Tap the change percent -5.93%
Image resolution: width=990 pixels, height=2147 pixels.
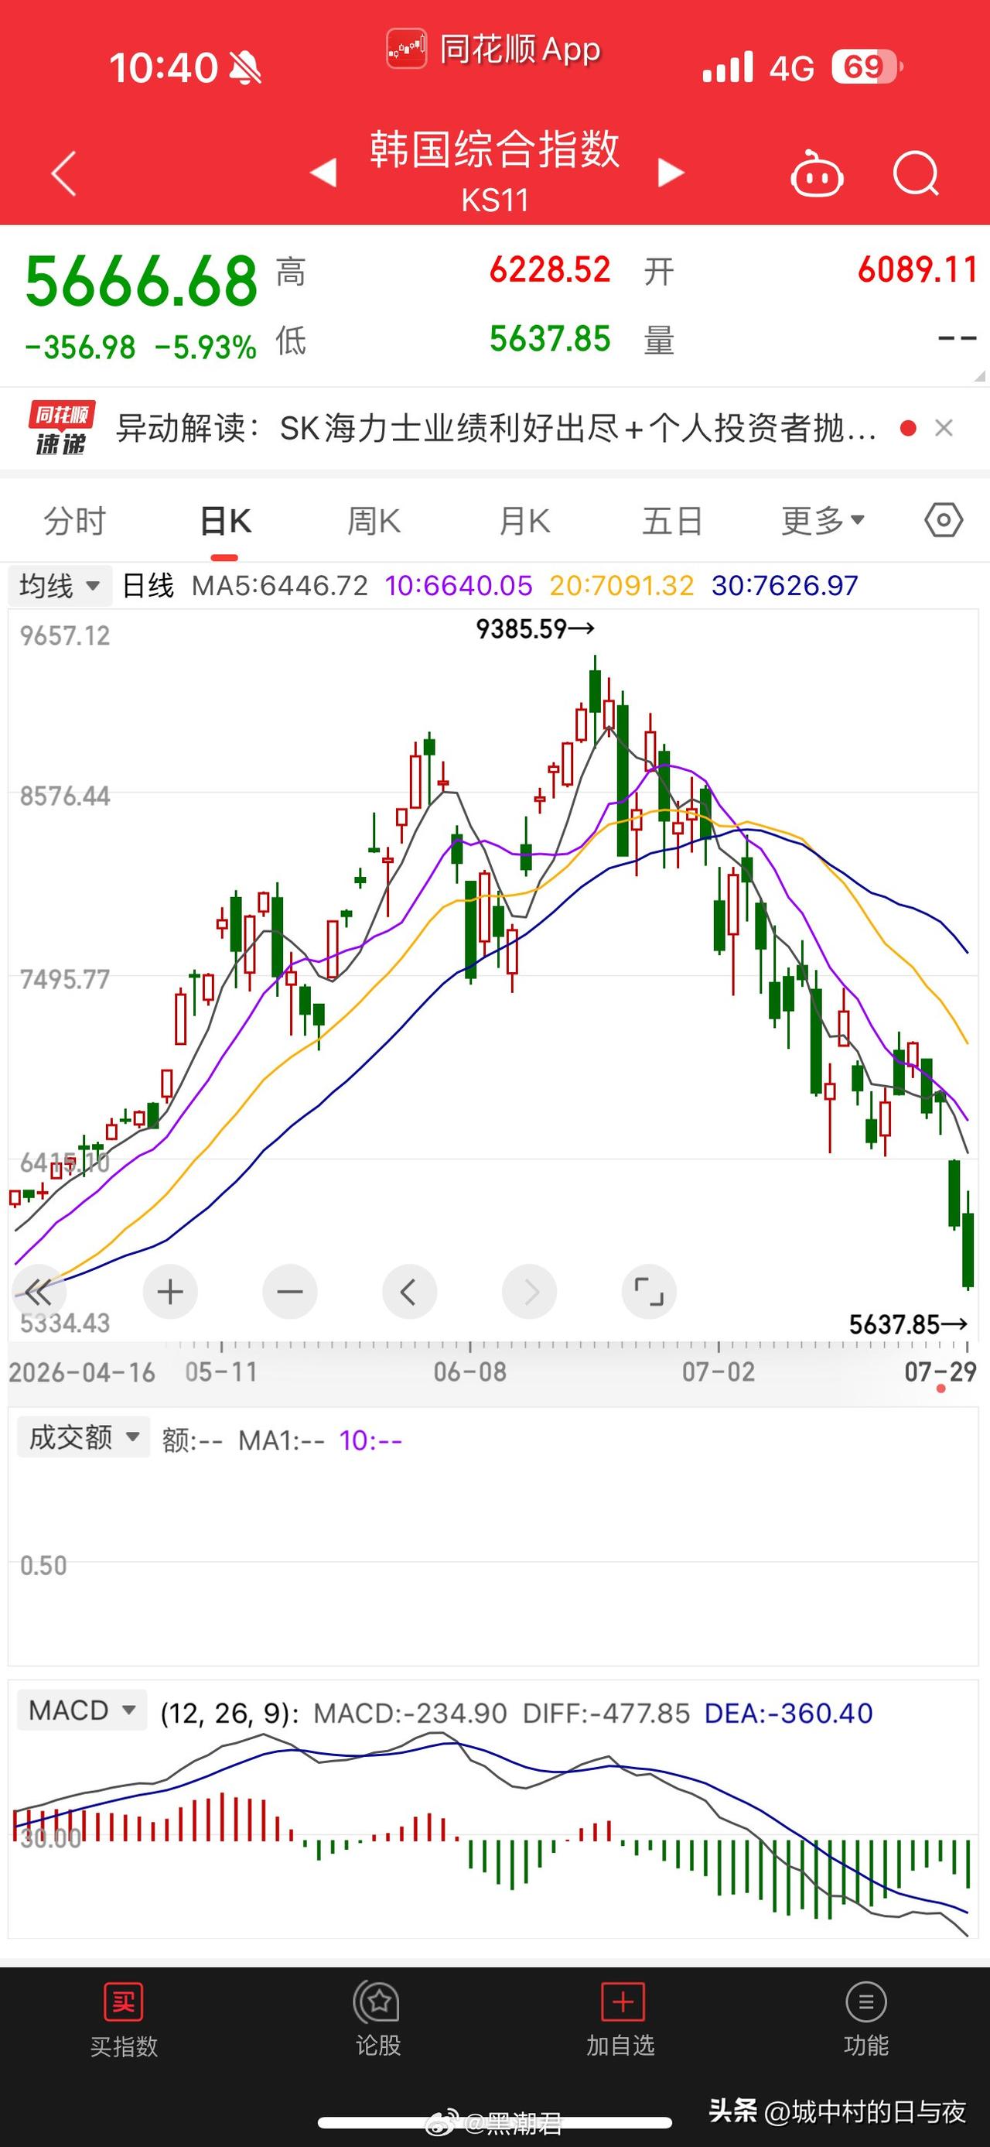pos(205,347)
